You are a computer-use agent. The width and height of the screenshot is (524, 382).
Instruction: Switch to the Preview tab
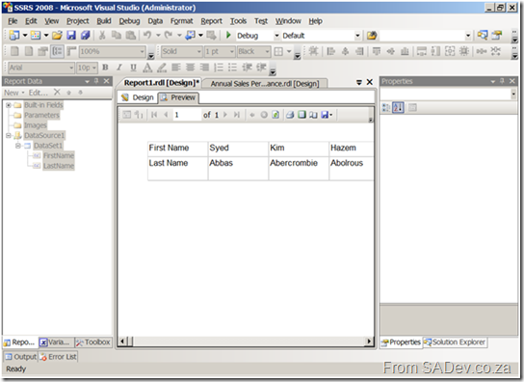click(x=178, y=97)
